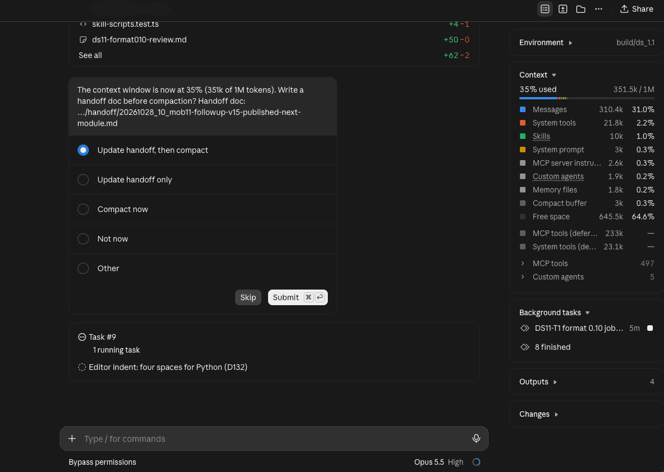Click the Share button
This screenshot has width=664, height=472.
point(637,9)
